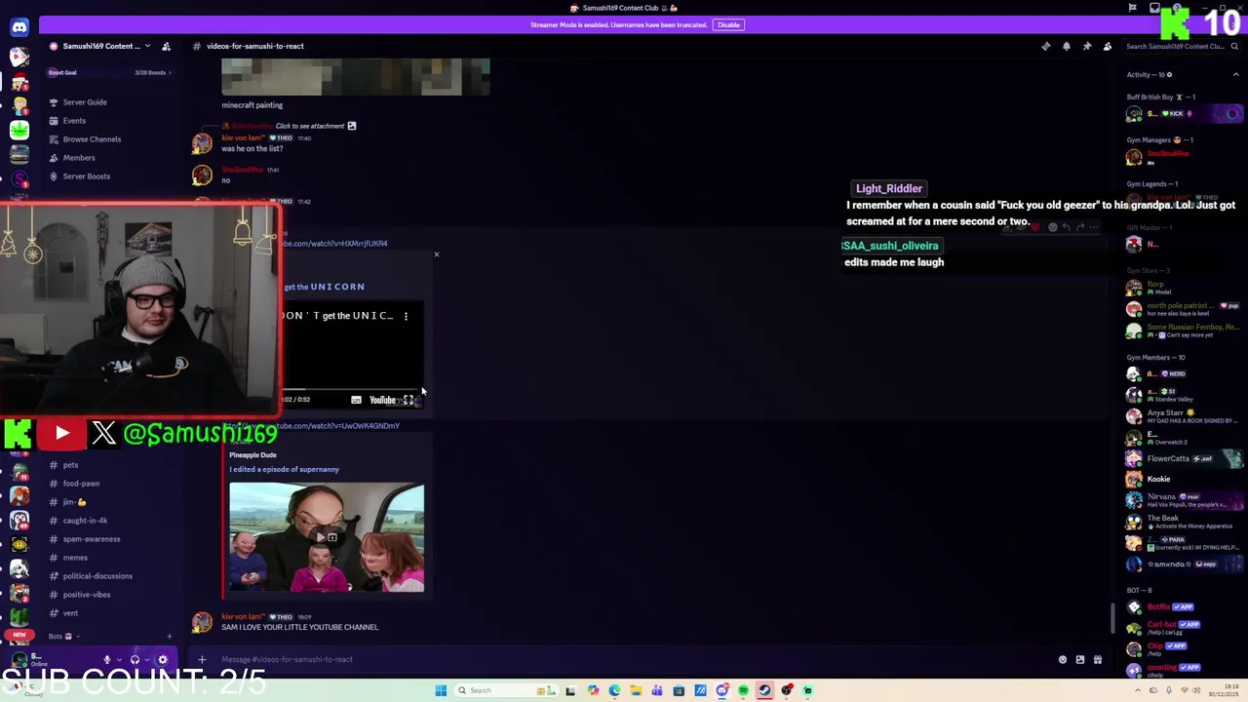Open Microsoft Edge from the taskbar

[x=614, y=690]
